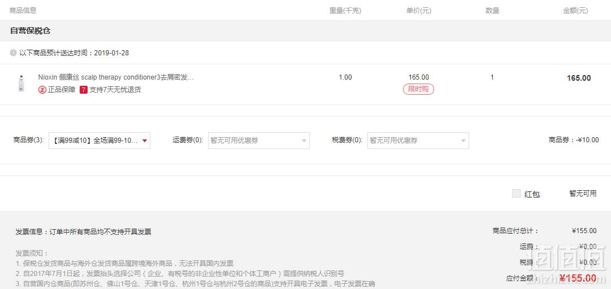Viewport: 611px width, 289px height.
Task: Click the bold amount 165.00 value
Action: (x=579, y=78)
